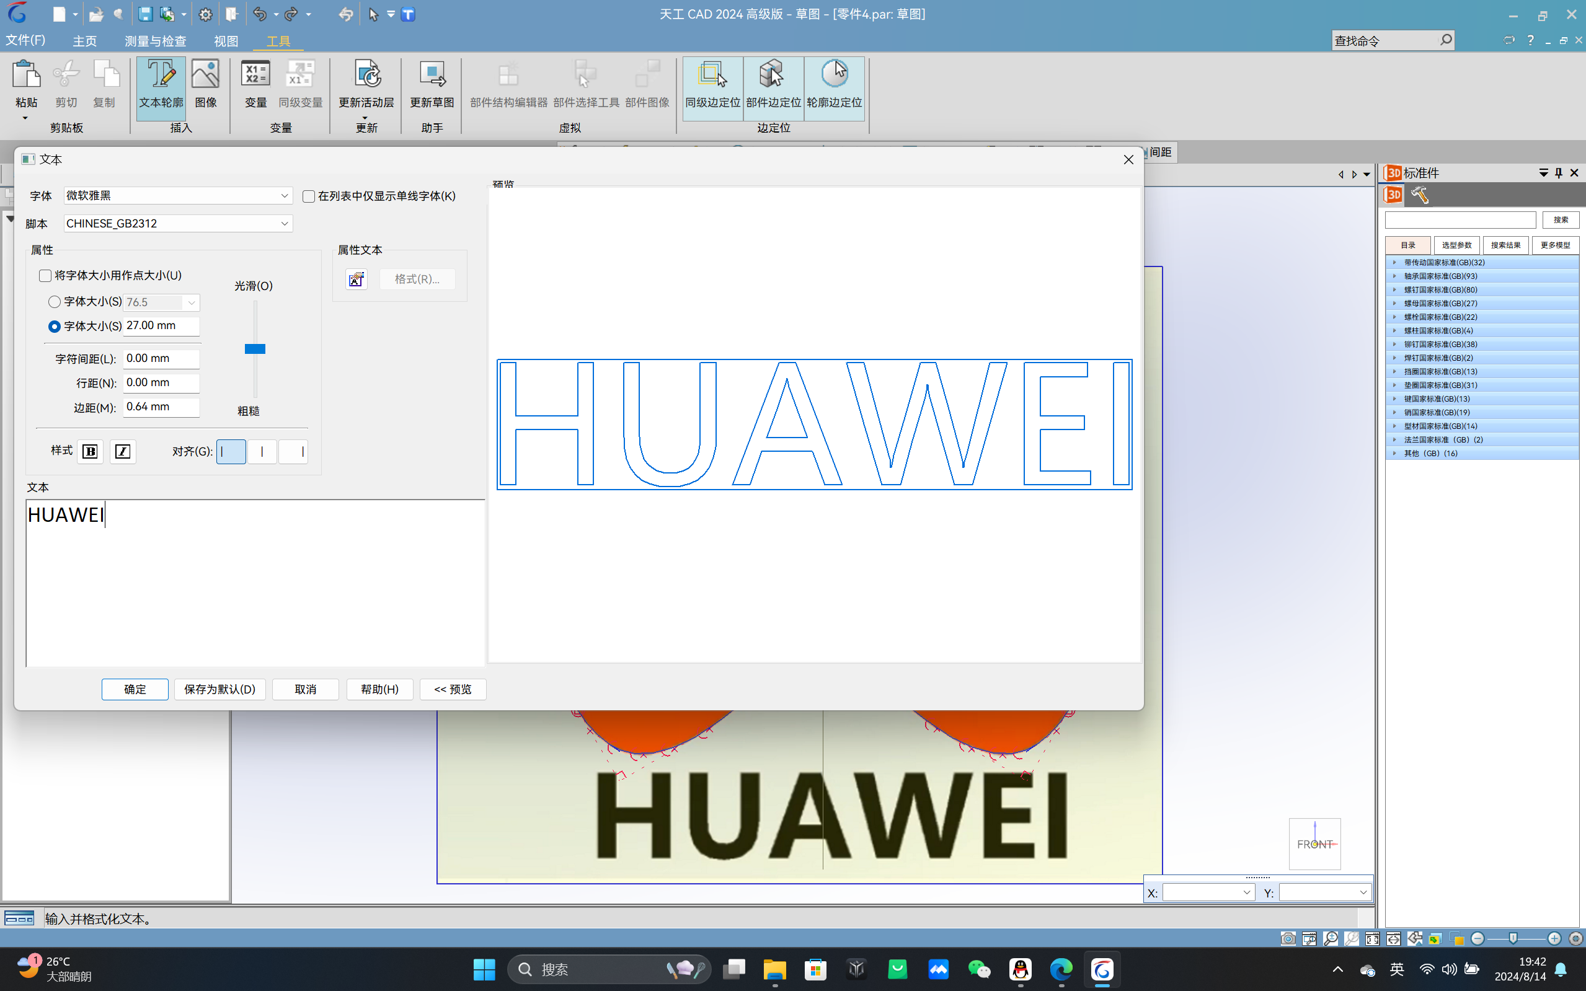Click the smoothness slider handle
The height and width of the screenshot is (991, 1586).
(255, 349)
